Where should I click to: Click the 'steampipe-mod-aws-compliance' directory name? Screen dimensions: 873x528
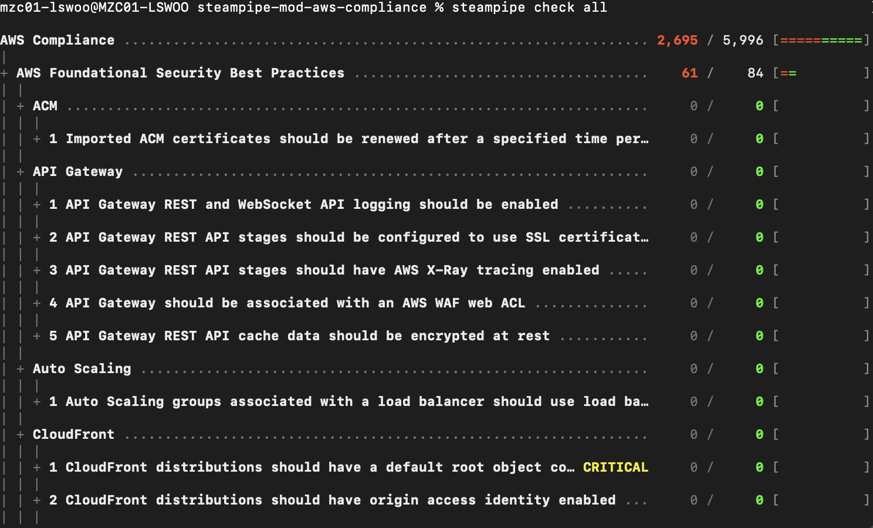pyautogui.click(x=312, y=8)
